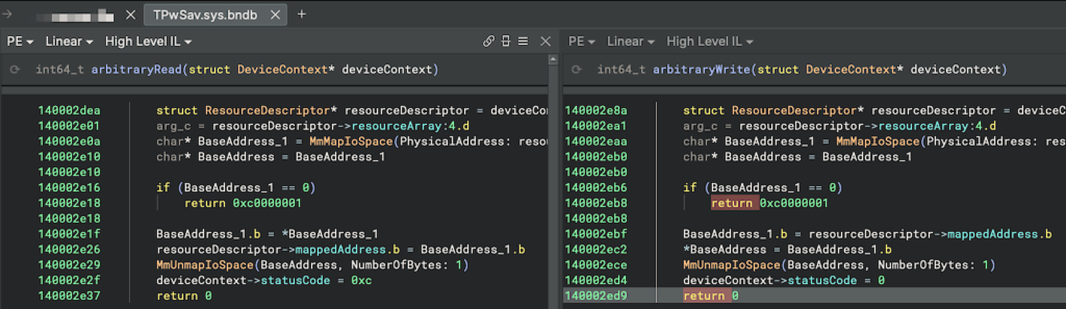Click the link/sync panes chain icon
This screenshot has width=1066, height=309.
click(x=488, y=41)
